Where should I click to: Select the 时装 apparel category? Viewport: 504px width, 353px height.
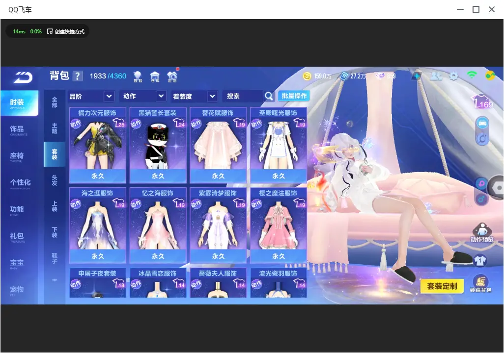click(19, 103)
